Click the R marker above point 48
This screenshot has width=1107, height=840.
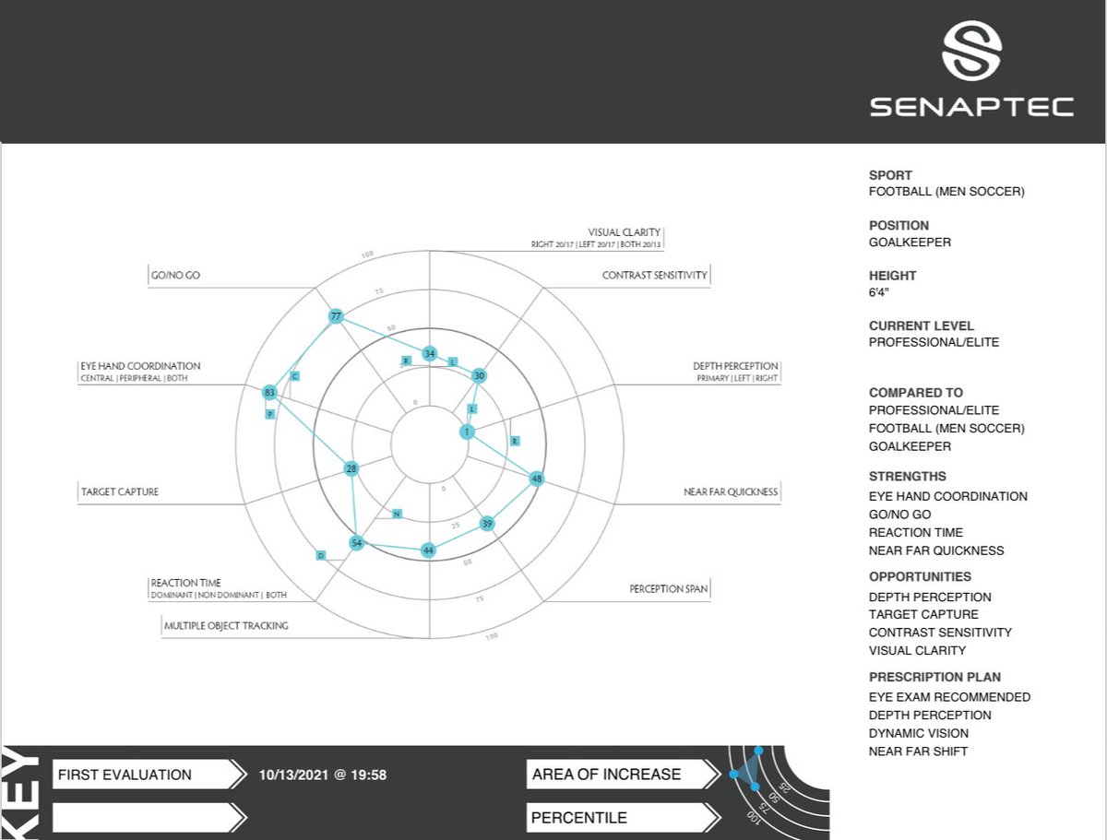514,441
